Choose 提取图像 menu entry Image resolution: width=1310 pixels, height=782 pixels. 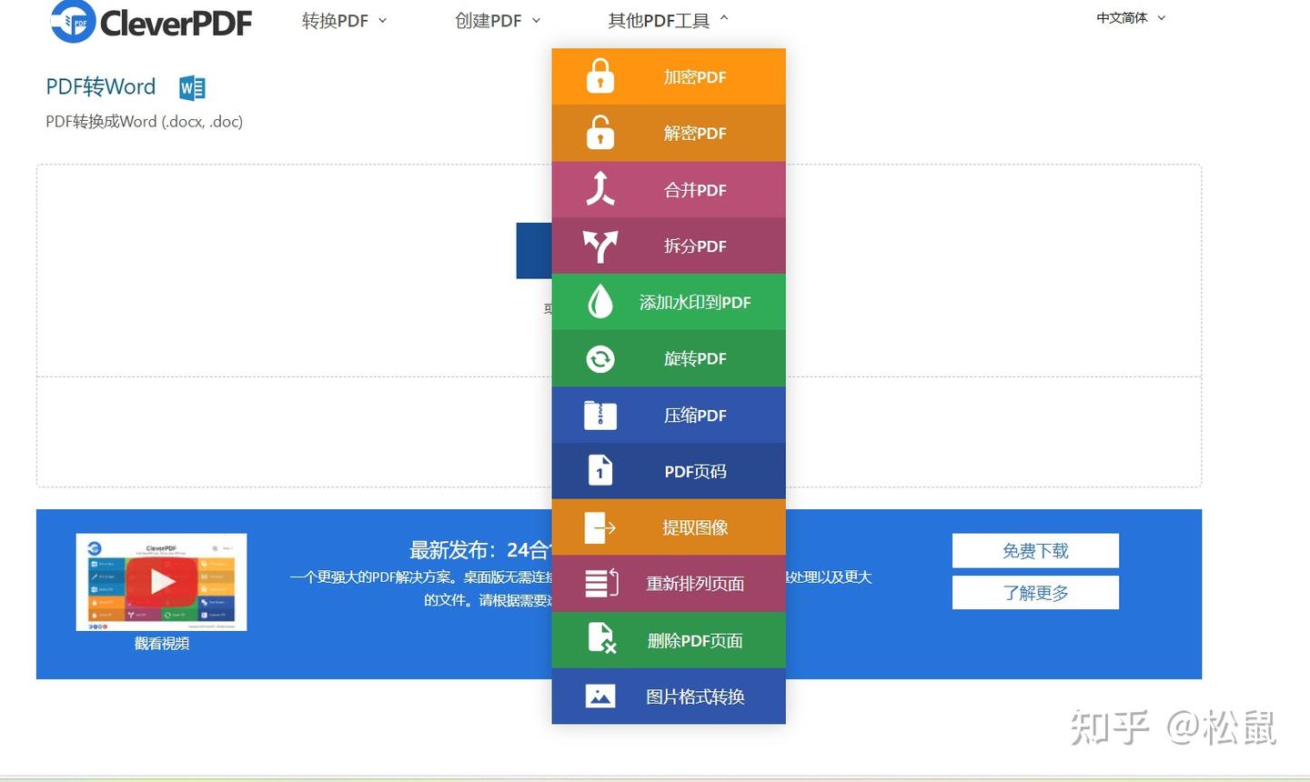[669, 527]
